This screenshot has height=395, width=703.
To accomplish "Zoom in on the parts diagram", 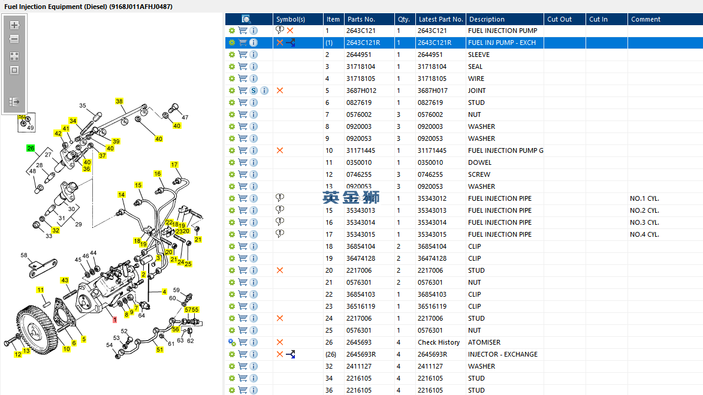I will (14, 25).
